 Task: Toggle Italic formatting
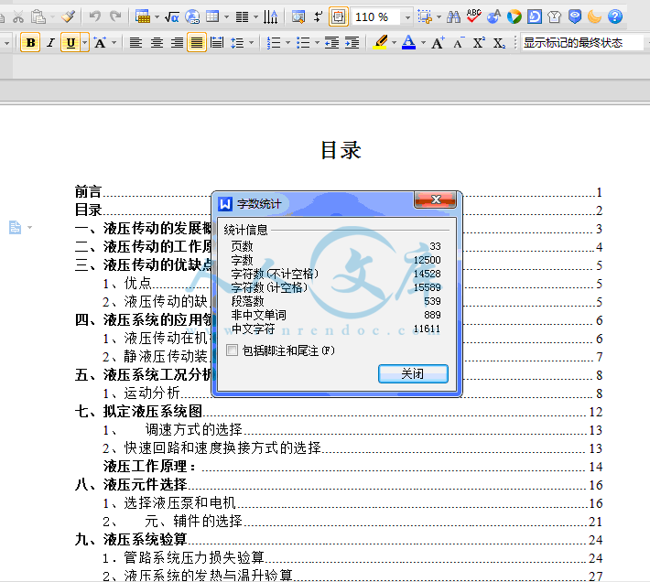click(x=50, y=43)
